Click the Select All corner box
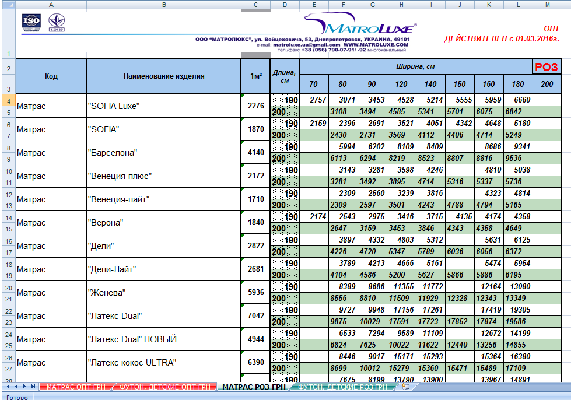 tap(9, 5)
